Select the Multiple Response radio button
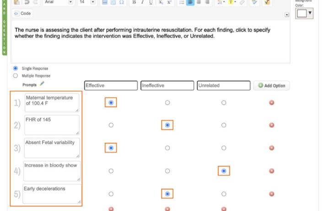Image resolution: width=324 pixels, height=211 pixels. pyautogui.click(x=16, y=76)
